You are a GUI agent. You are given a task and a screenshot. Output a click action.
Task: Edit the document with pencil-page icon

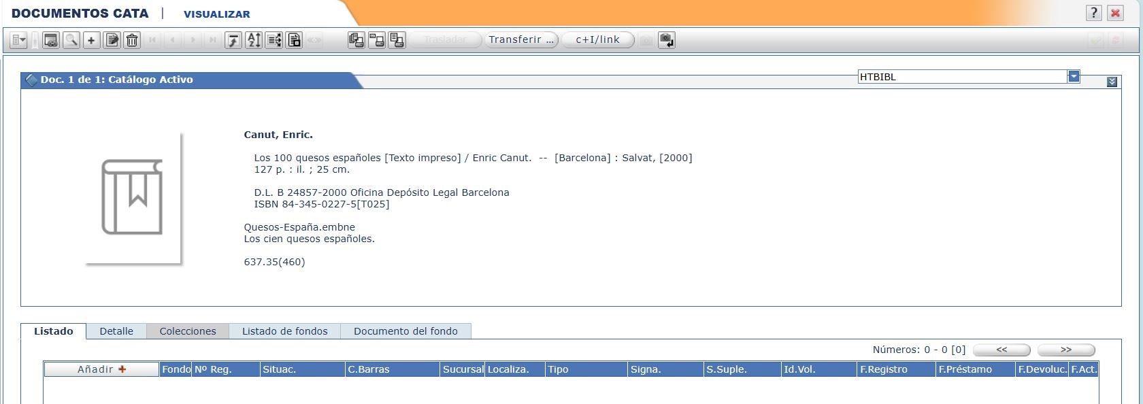point(112,40)
